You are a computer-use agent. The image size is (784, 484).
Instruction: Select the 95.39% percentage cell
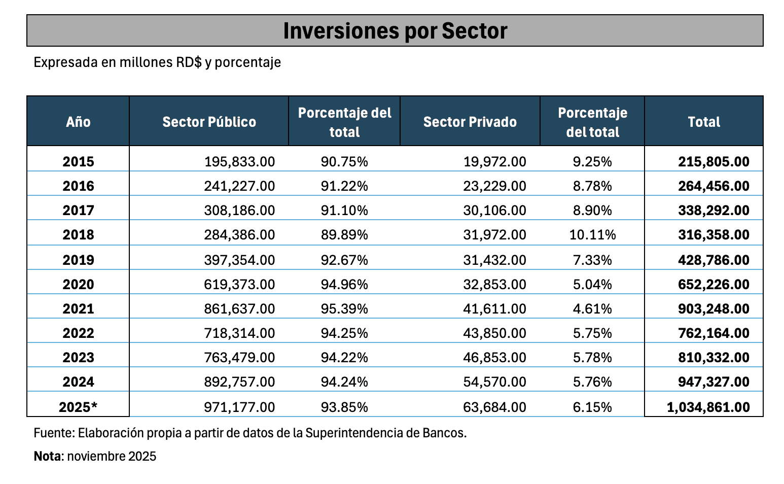pyautogui.click(x=344, y=309)
